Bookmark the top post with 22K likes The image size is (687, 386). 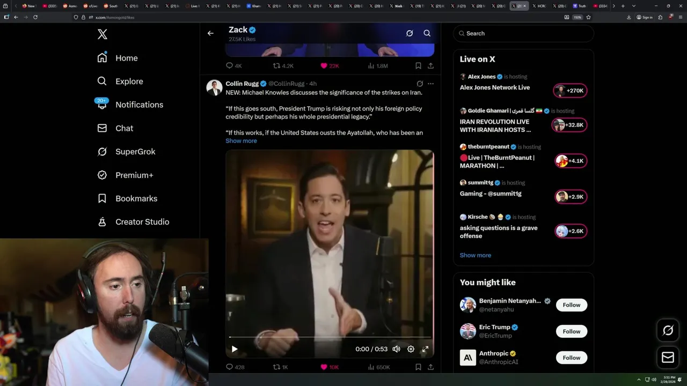click(x=418, y=66)
